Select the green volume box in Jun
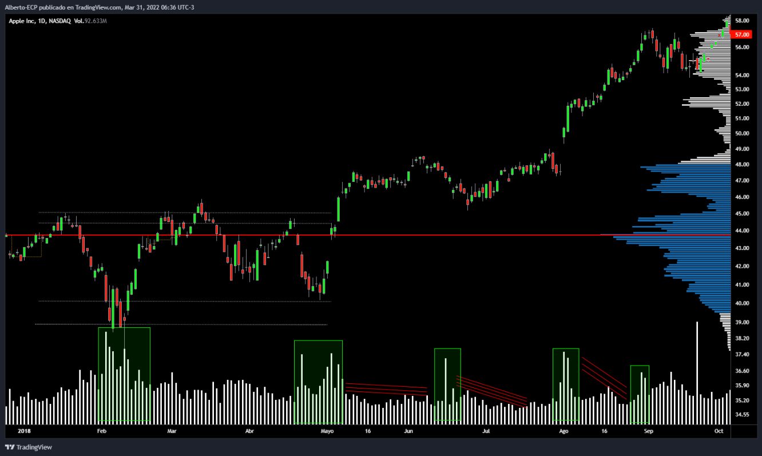762x456 pixels. (447, 384)
